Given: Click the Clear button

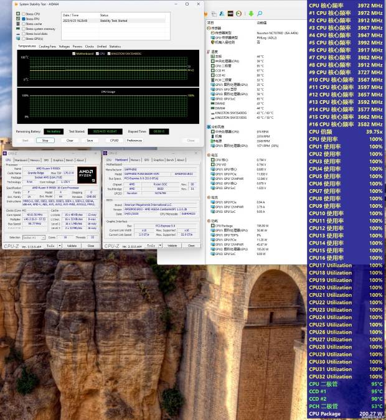Looking at the screenshot, I should (x=70, y=141).
